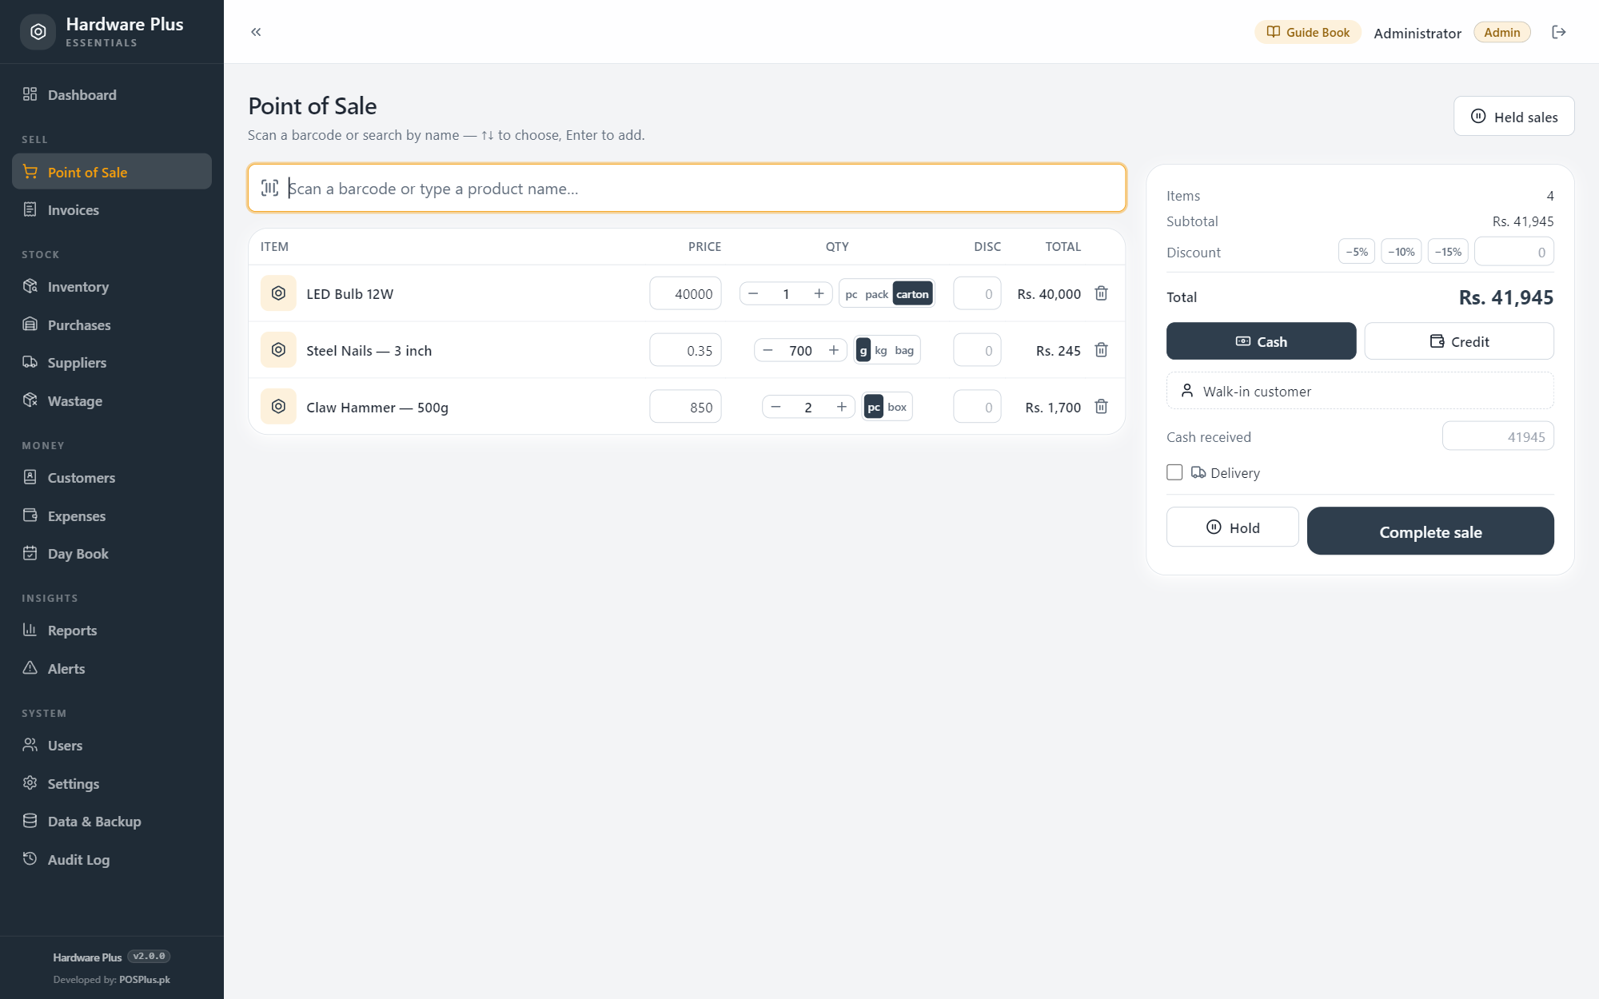Viewport: 1599px width, 999px height.
Task: Delete the LED Bulb 12W line item
Action: click(x=1101, y=293)
